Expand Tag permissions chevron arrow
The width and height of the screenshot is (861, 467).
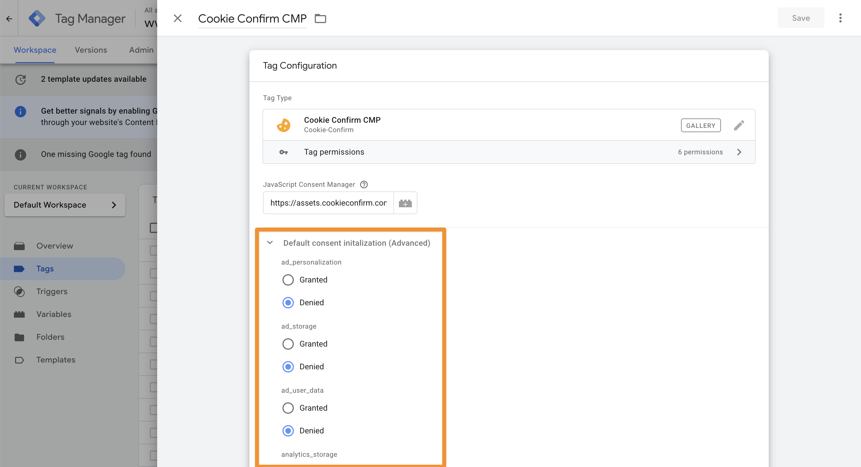[x=739, y=152]
